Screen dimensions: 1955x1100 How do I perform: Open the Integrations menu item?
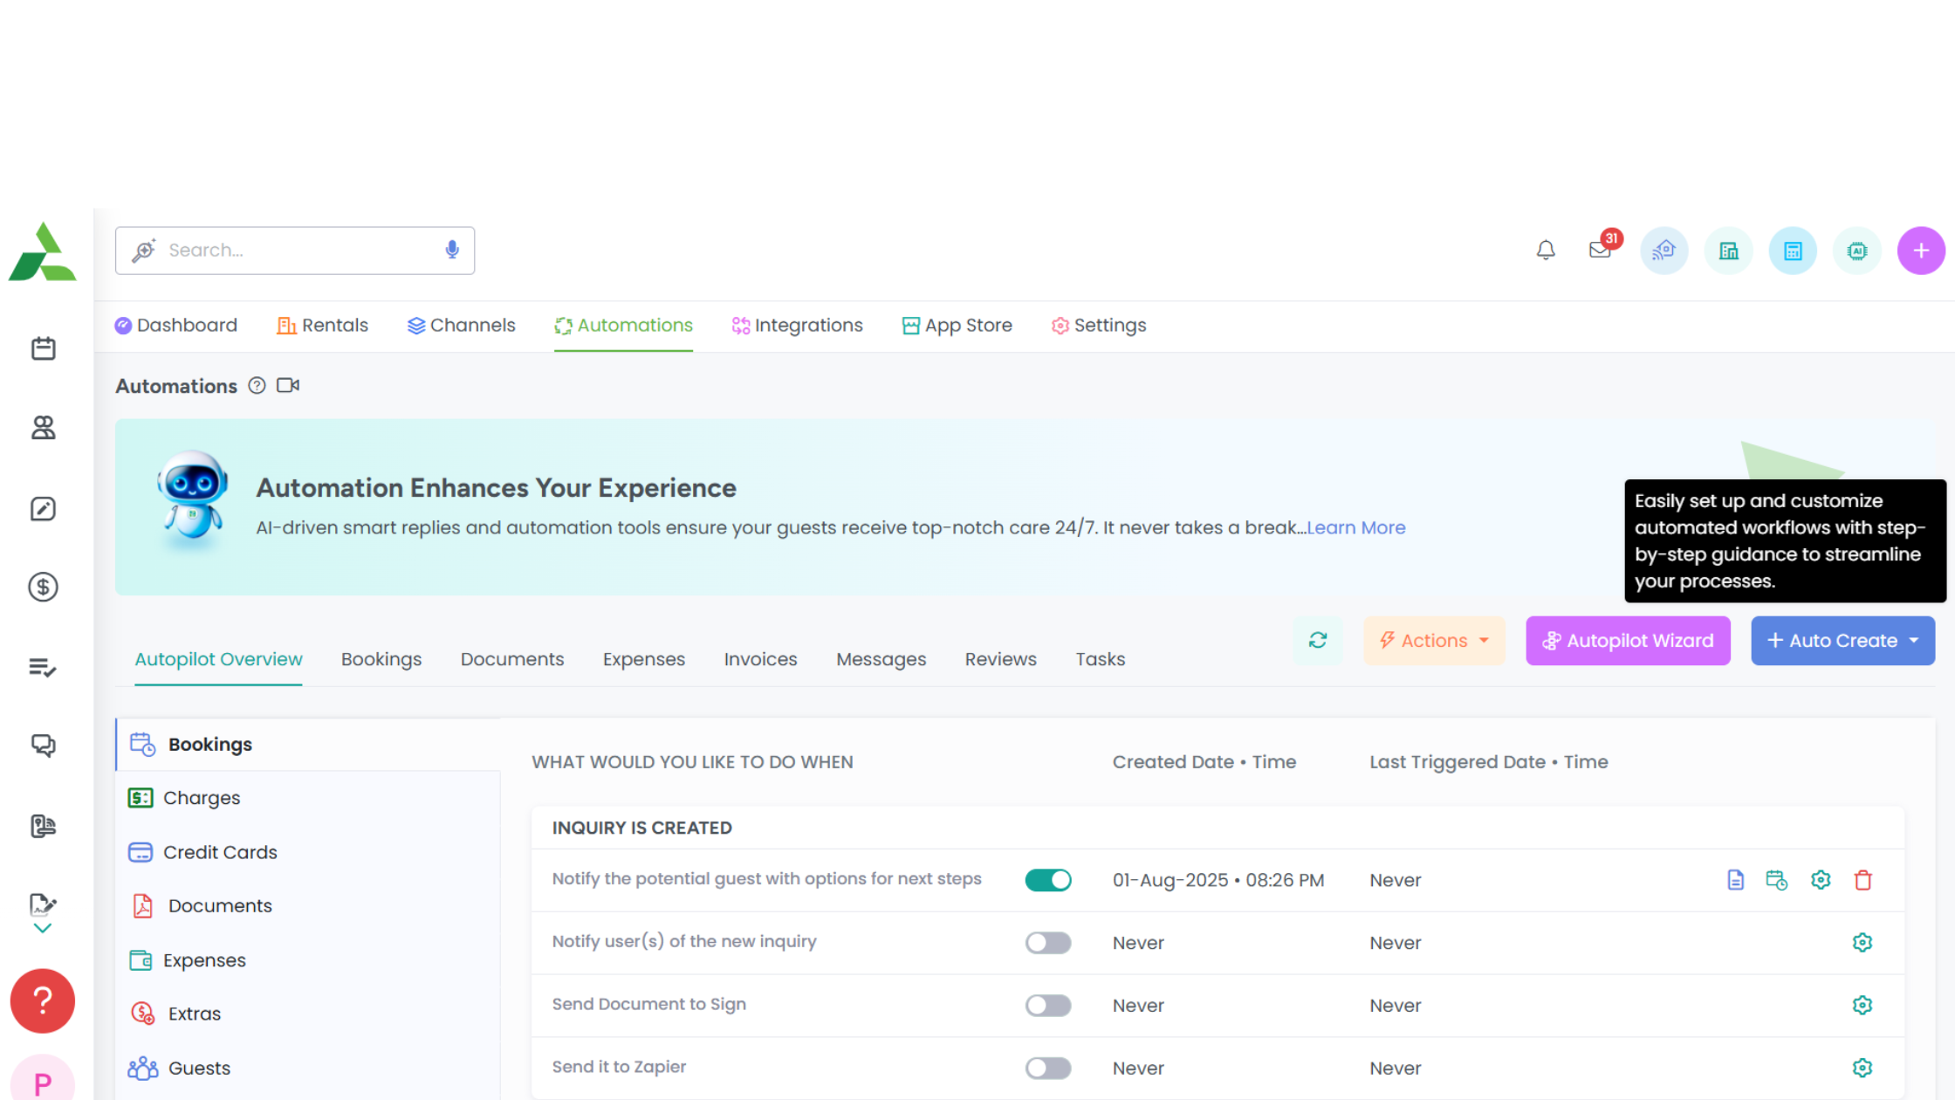[x=797, y=326]
